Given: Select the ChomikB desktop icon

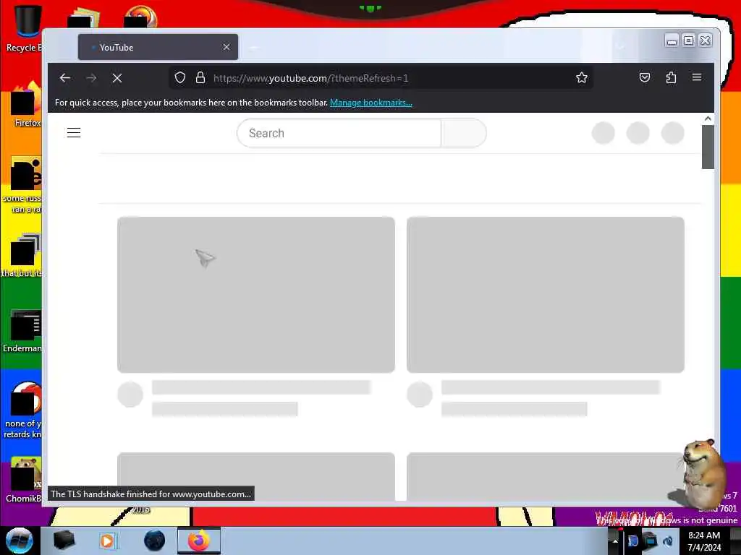Looking at the screenshot, I should [24, 480].
